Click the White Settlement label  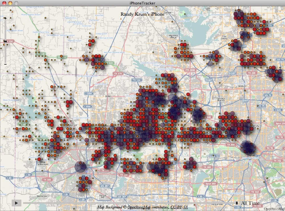coord(43,163)
